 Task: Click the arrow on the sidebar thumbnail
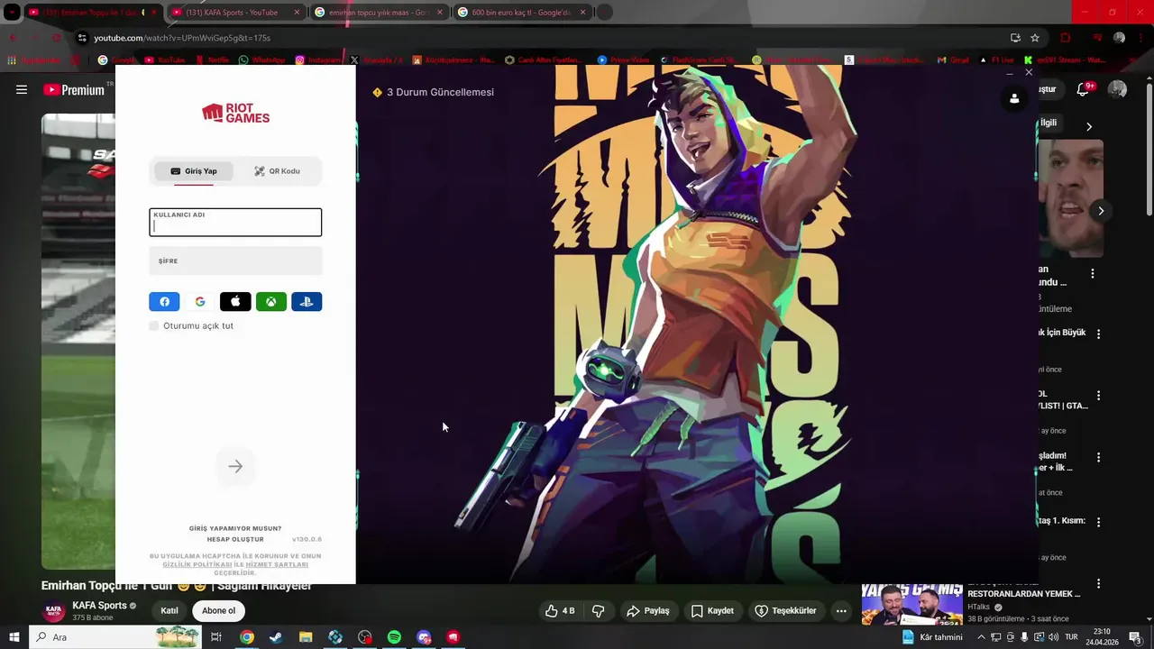pos(1101,211)
